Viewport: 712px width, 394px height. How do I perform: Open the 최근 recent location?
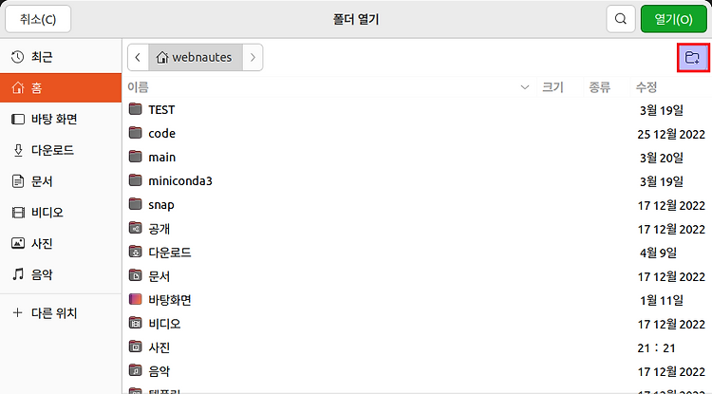[61, 57]
